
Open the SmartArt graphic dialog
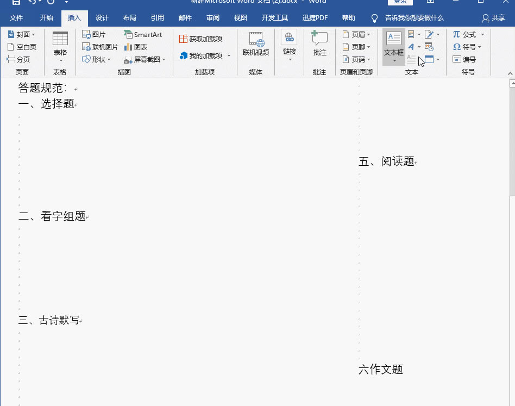[x=143, y=34]
